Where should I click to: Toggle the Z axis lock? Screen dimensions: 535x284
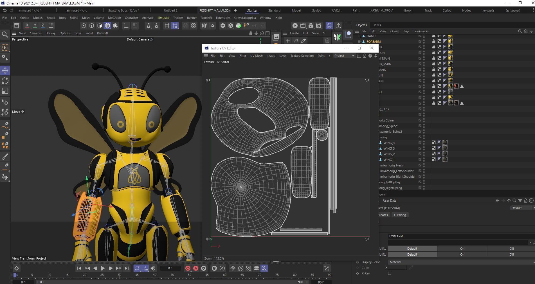click(x=43, y=25)
